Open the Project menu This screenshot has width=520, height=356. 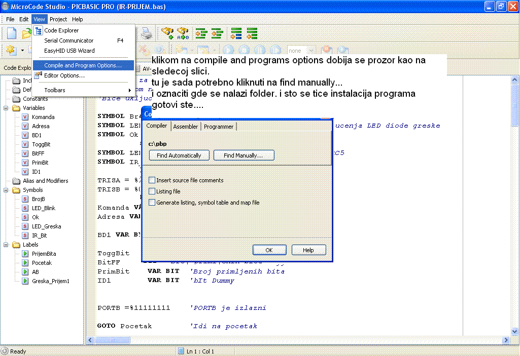(x=58, y=19)
